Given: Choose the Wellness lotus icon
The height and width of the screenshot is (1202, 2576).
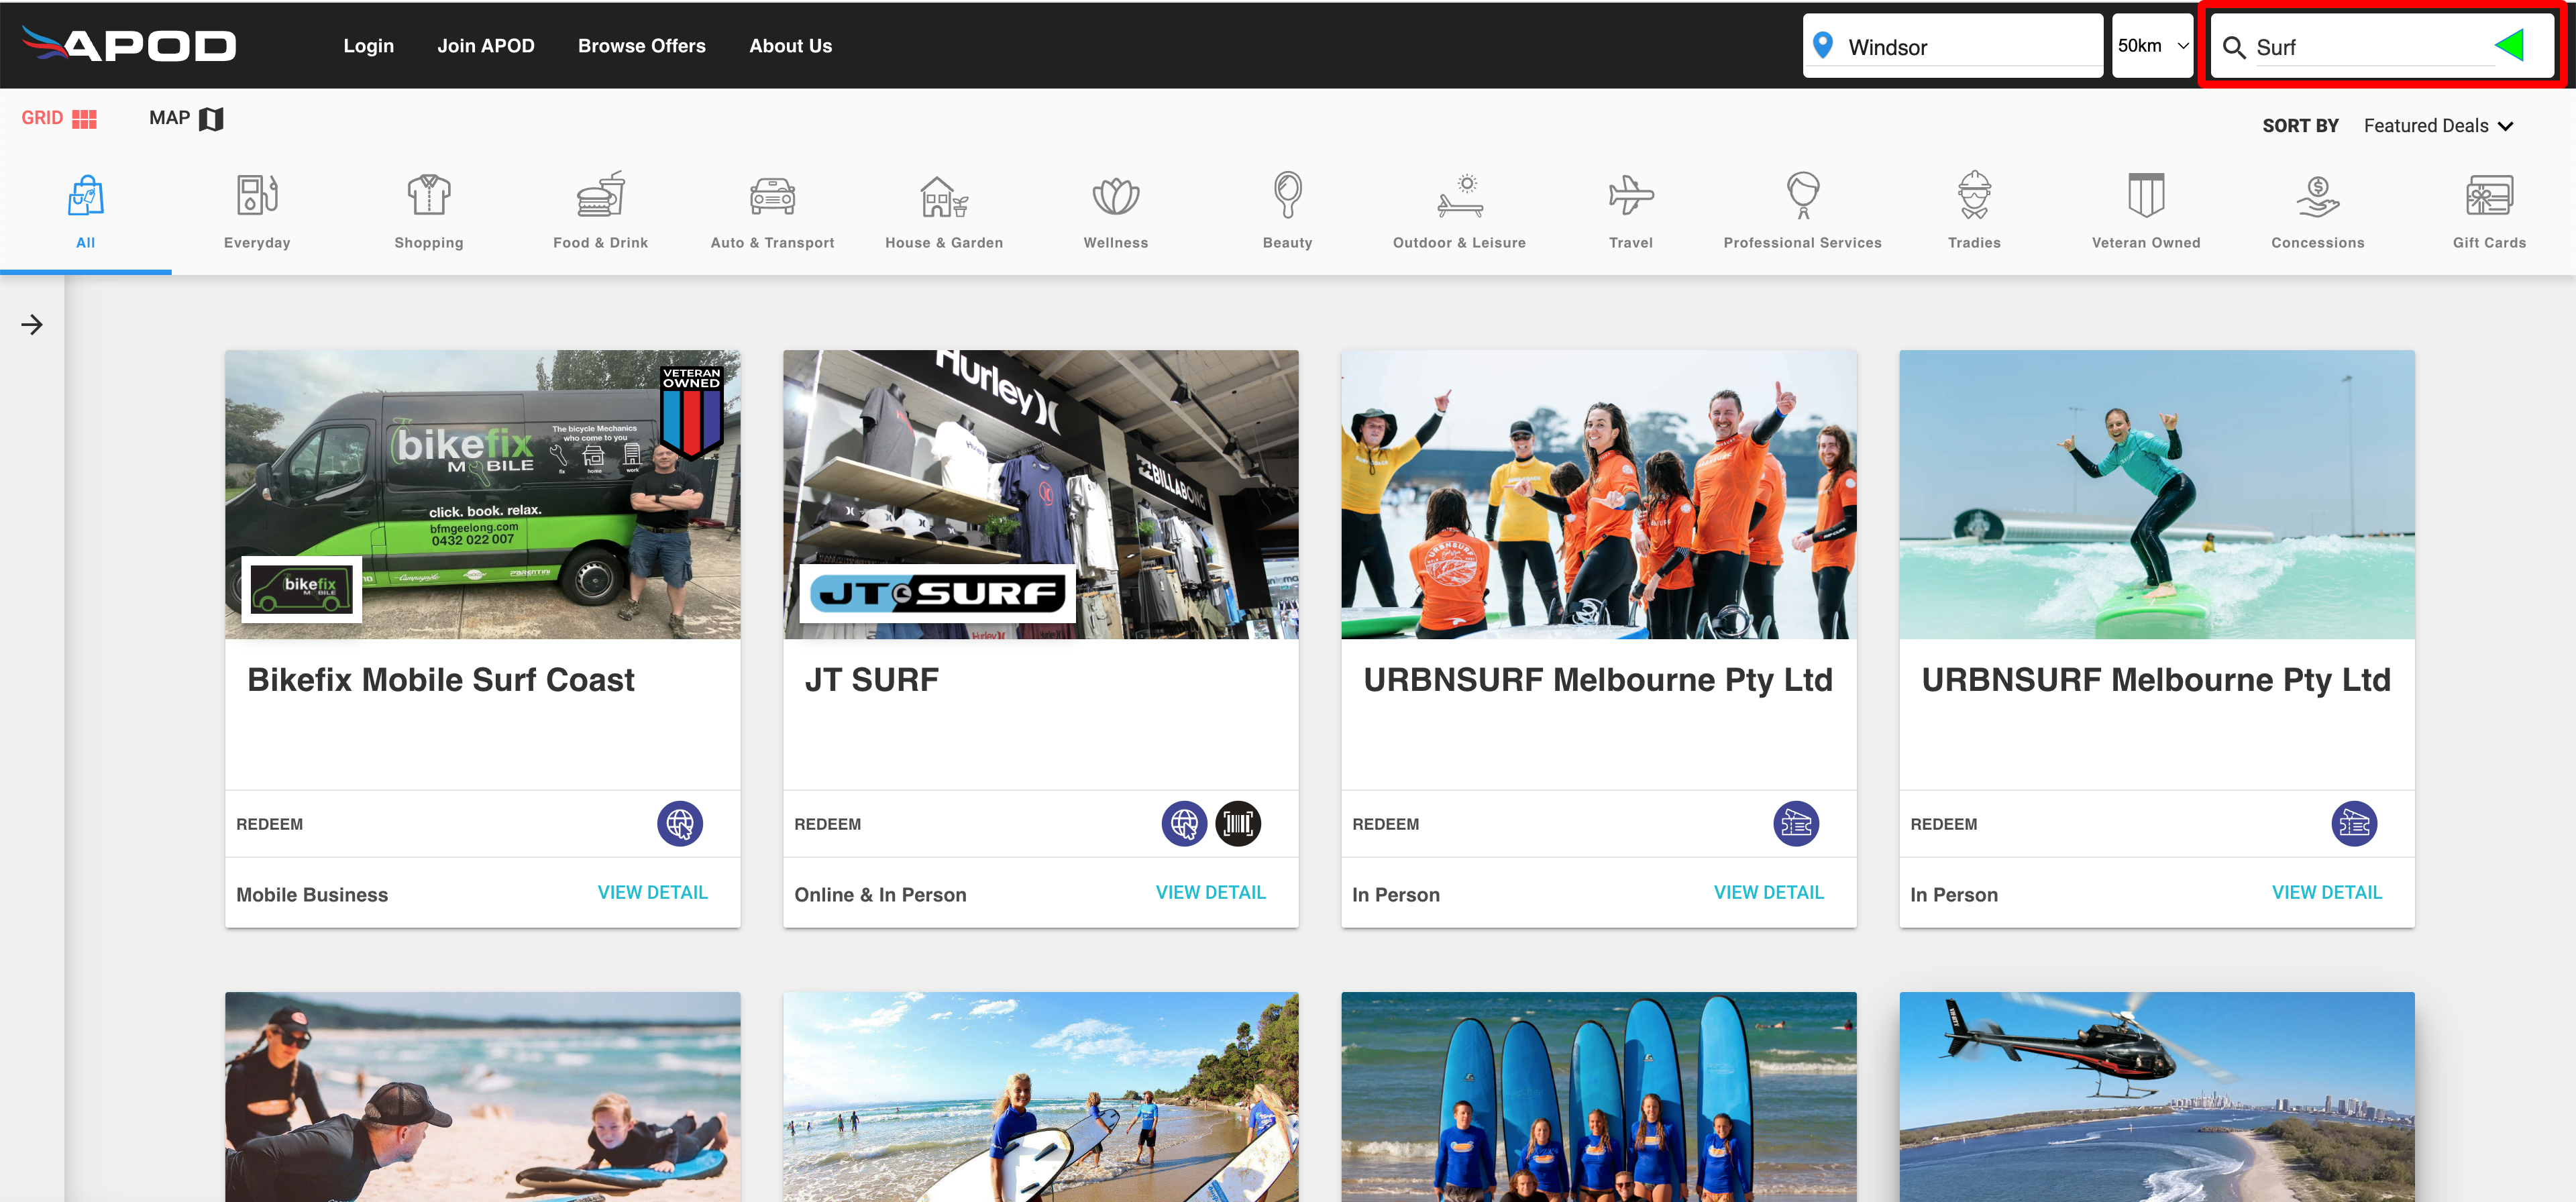Looking at the screenshot, I should pos(1116,196).
